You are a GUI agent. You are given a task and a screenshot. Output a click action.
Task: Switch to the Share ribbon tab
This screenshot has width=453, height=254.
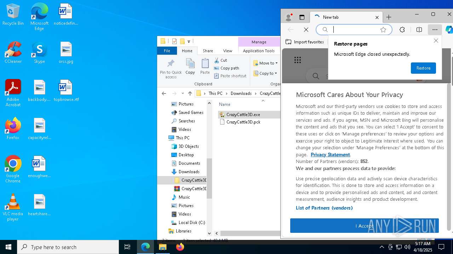208,51
